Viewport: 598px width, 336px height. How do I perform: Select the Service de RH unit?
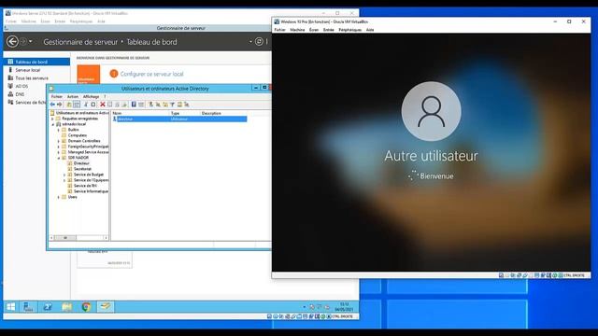click(x=85, y=186)
